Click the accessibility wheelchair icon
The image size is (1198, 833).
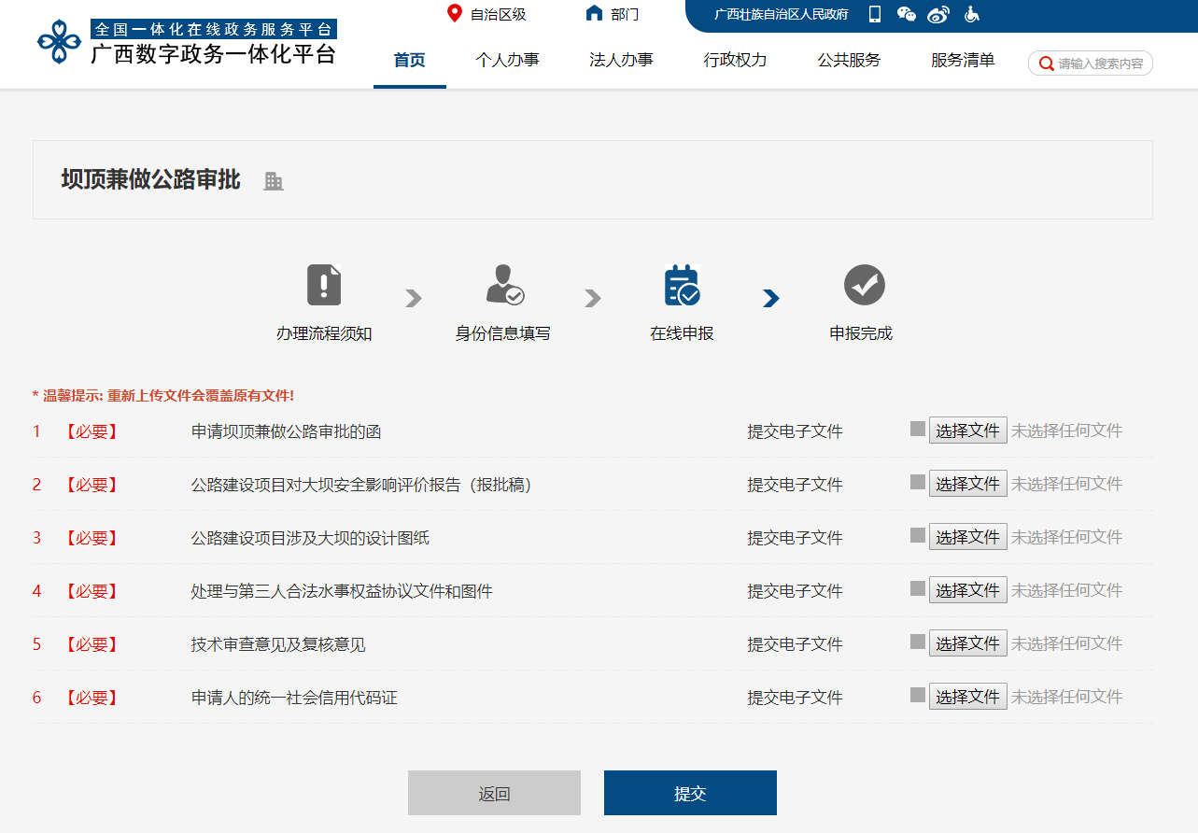point(971,14)
